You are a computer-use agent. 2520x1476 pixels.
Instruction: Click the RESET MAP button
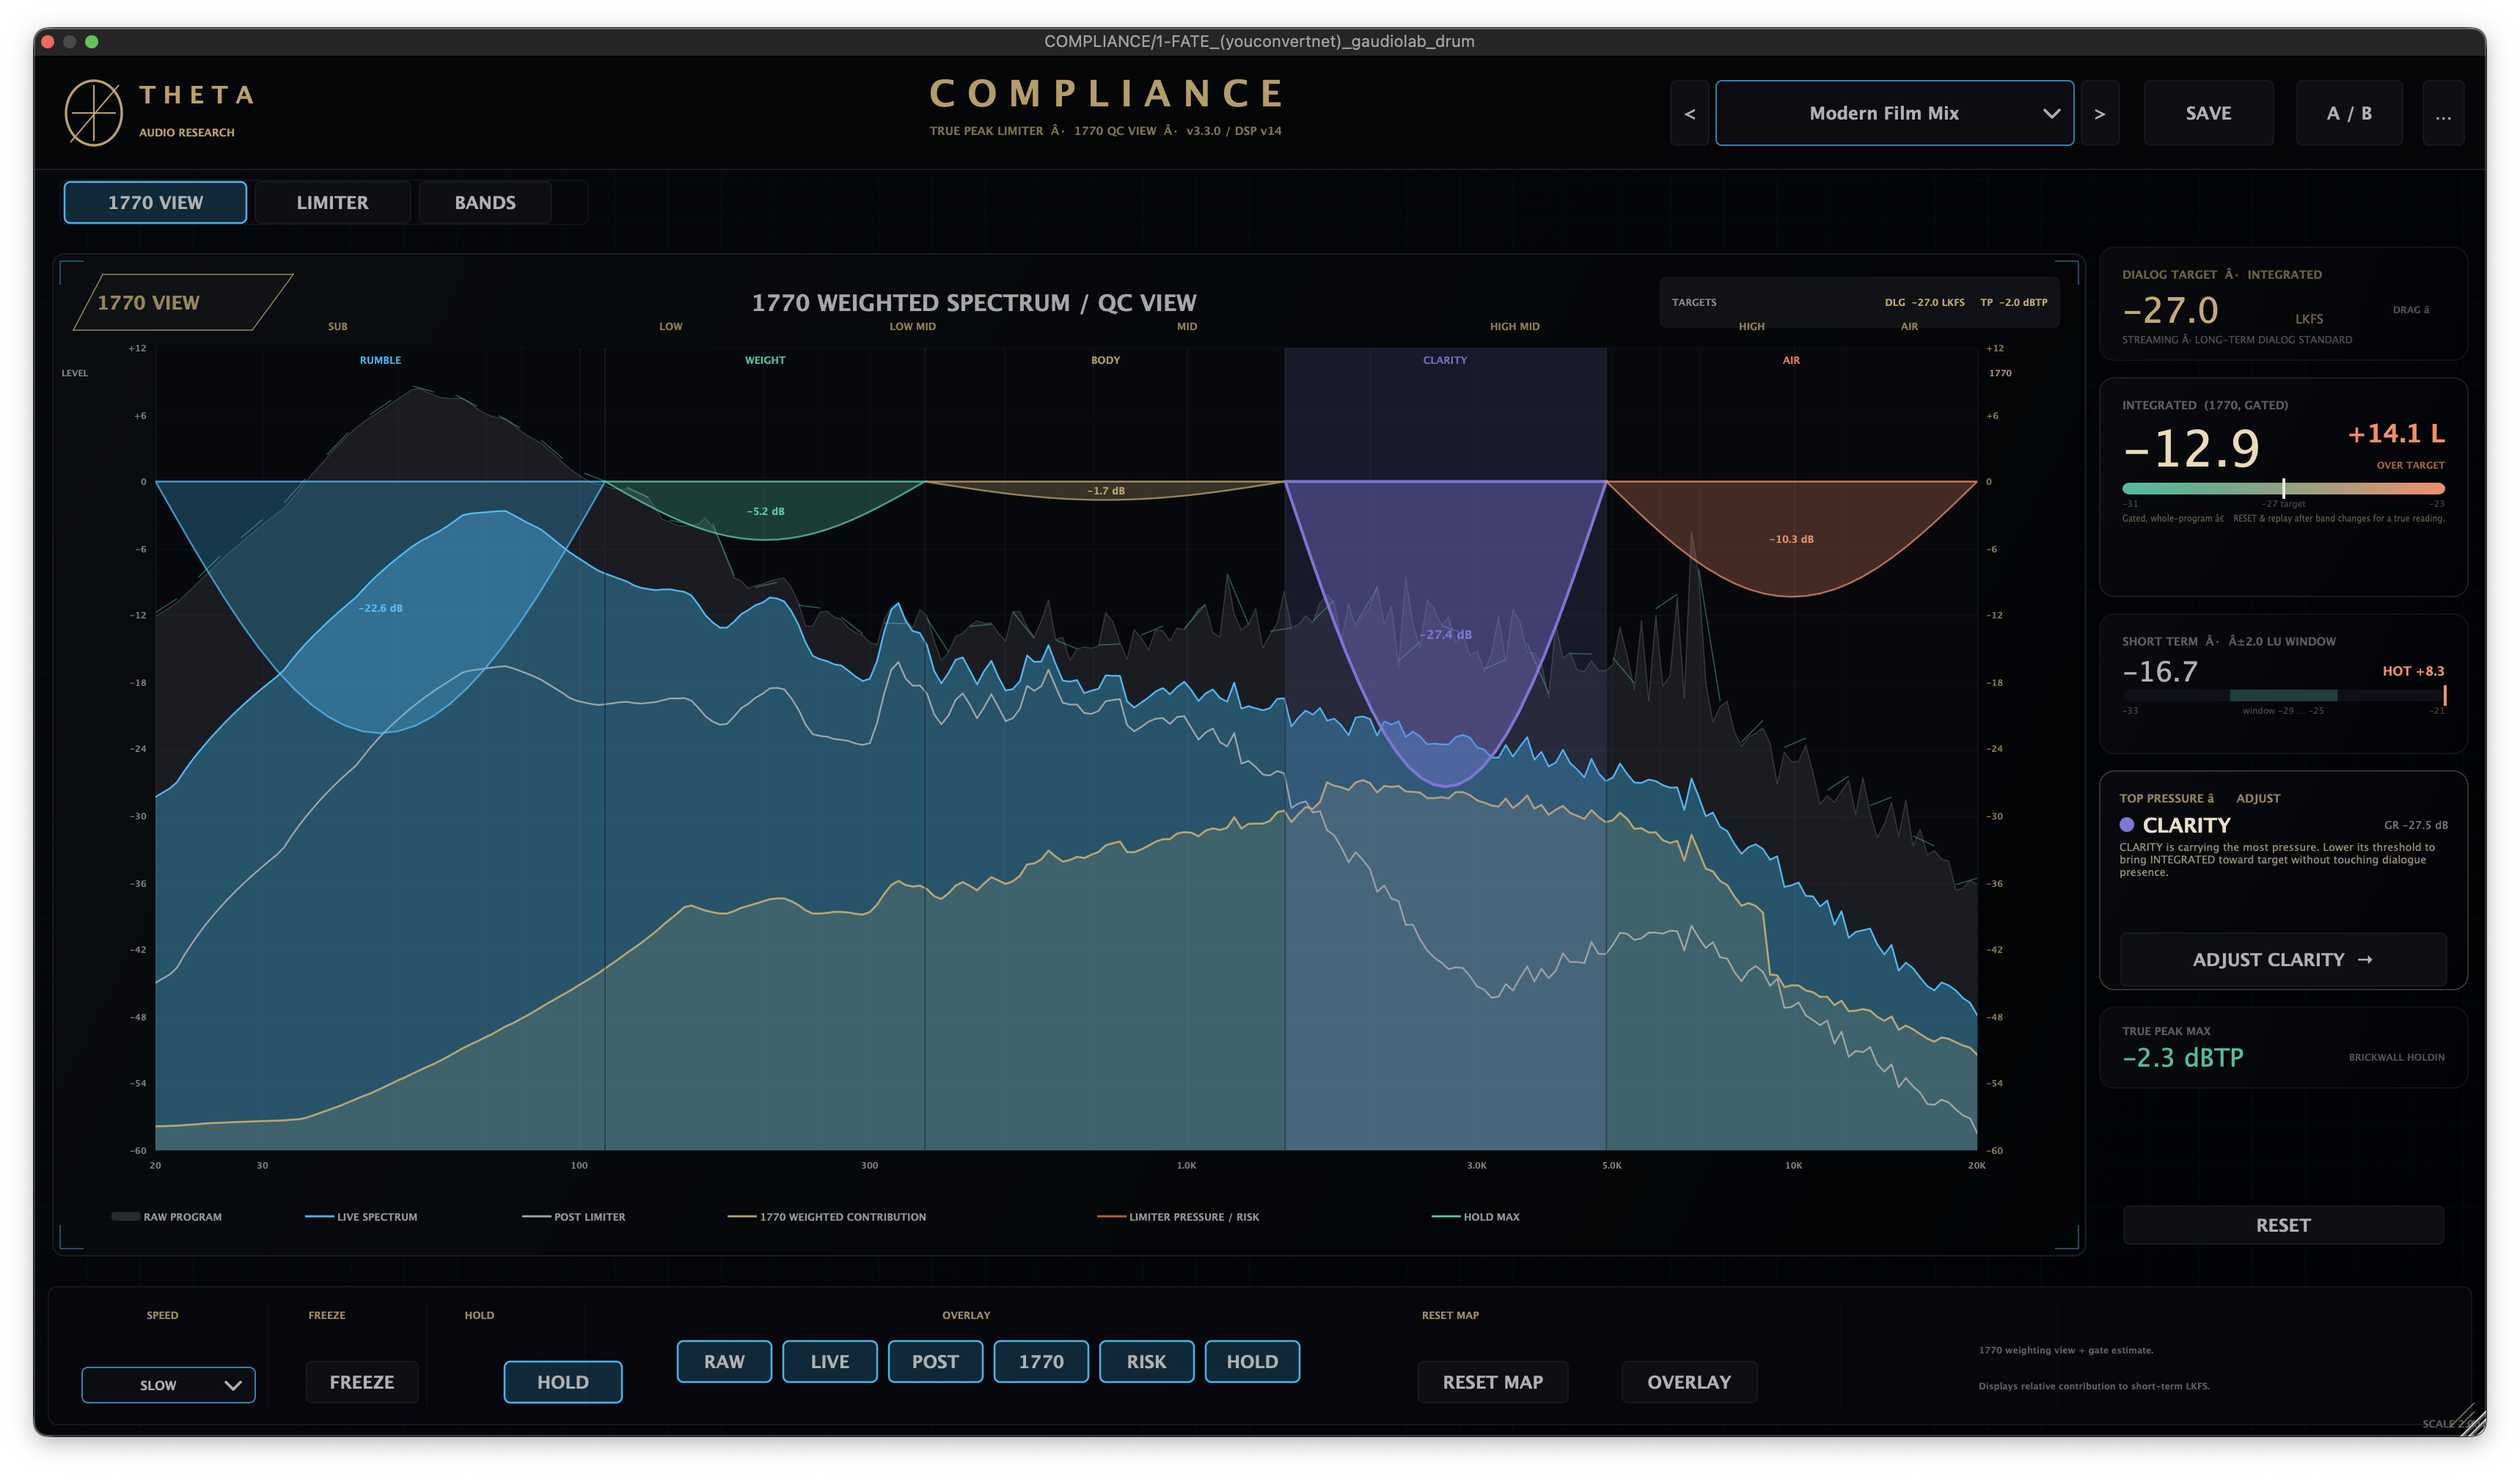click(1492, 1381)
